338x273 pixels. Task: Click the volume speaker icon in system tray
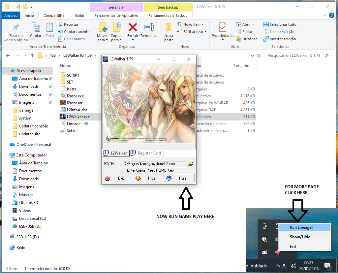293,266
